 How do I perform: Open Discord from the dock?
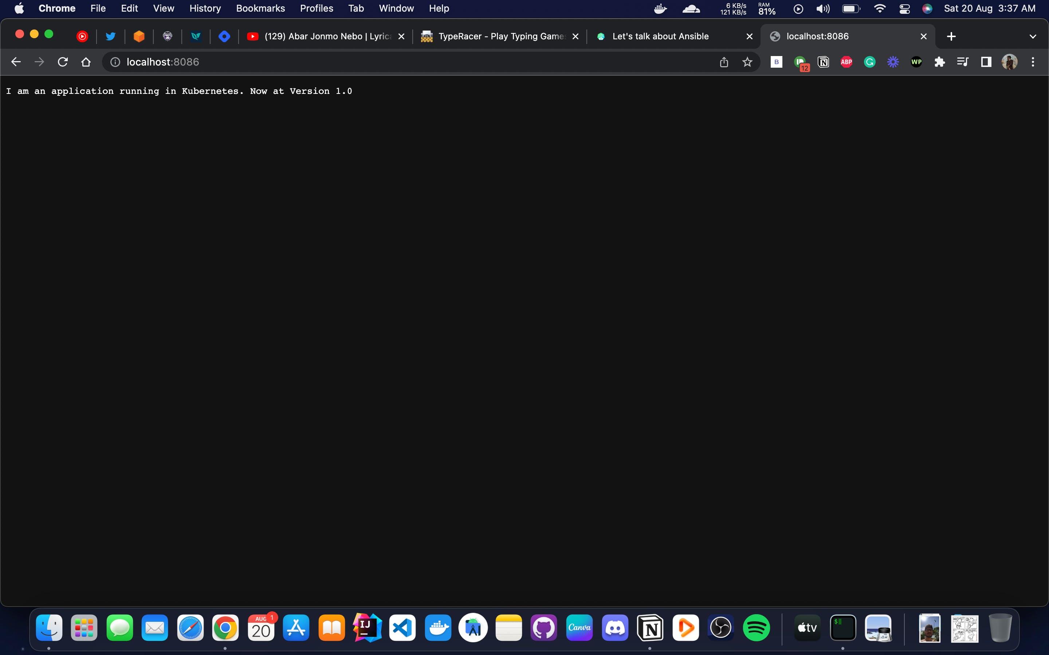point(615,627)
